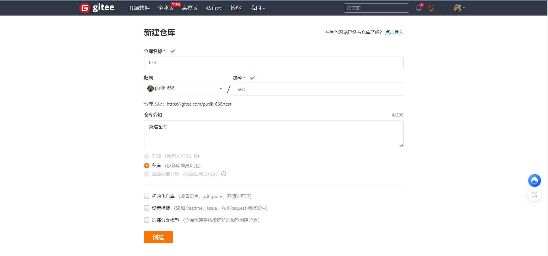Click help icon beside 企业内部开源 option

pos(223,174)
